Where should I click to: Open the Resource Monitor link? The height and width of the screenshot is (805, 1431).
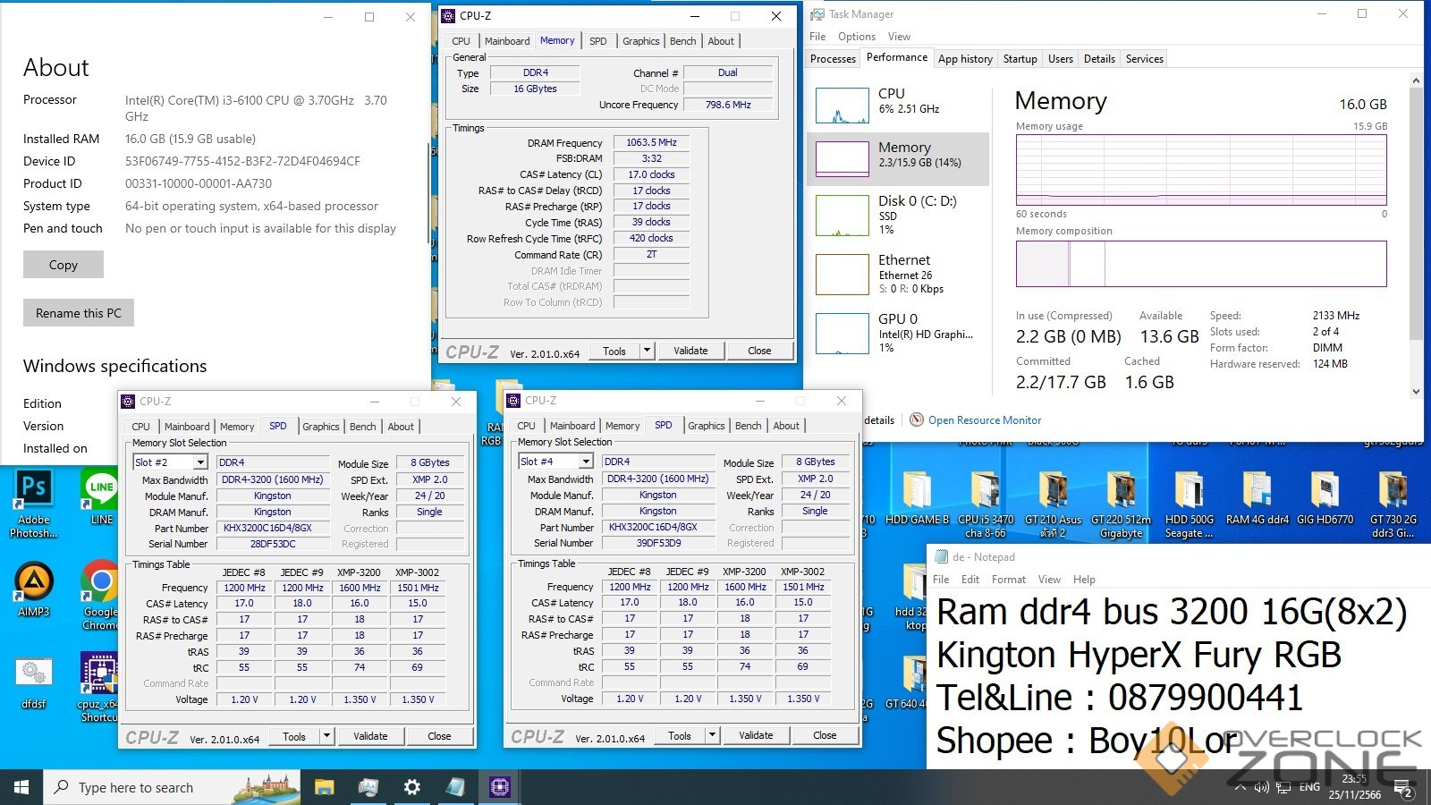(984, 420)
